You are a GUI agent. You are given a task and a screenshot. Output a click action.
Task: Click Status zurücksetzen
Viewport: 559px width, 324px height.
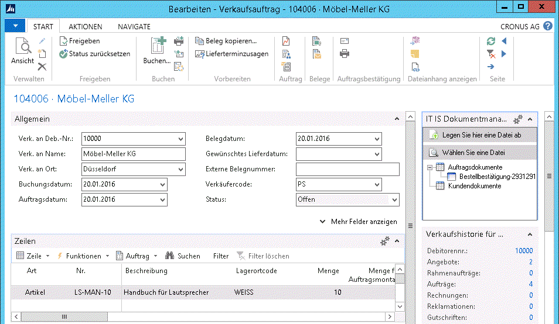click(95, 54)
